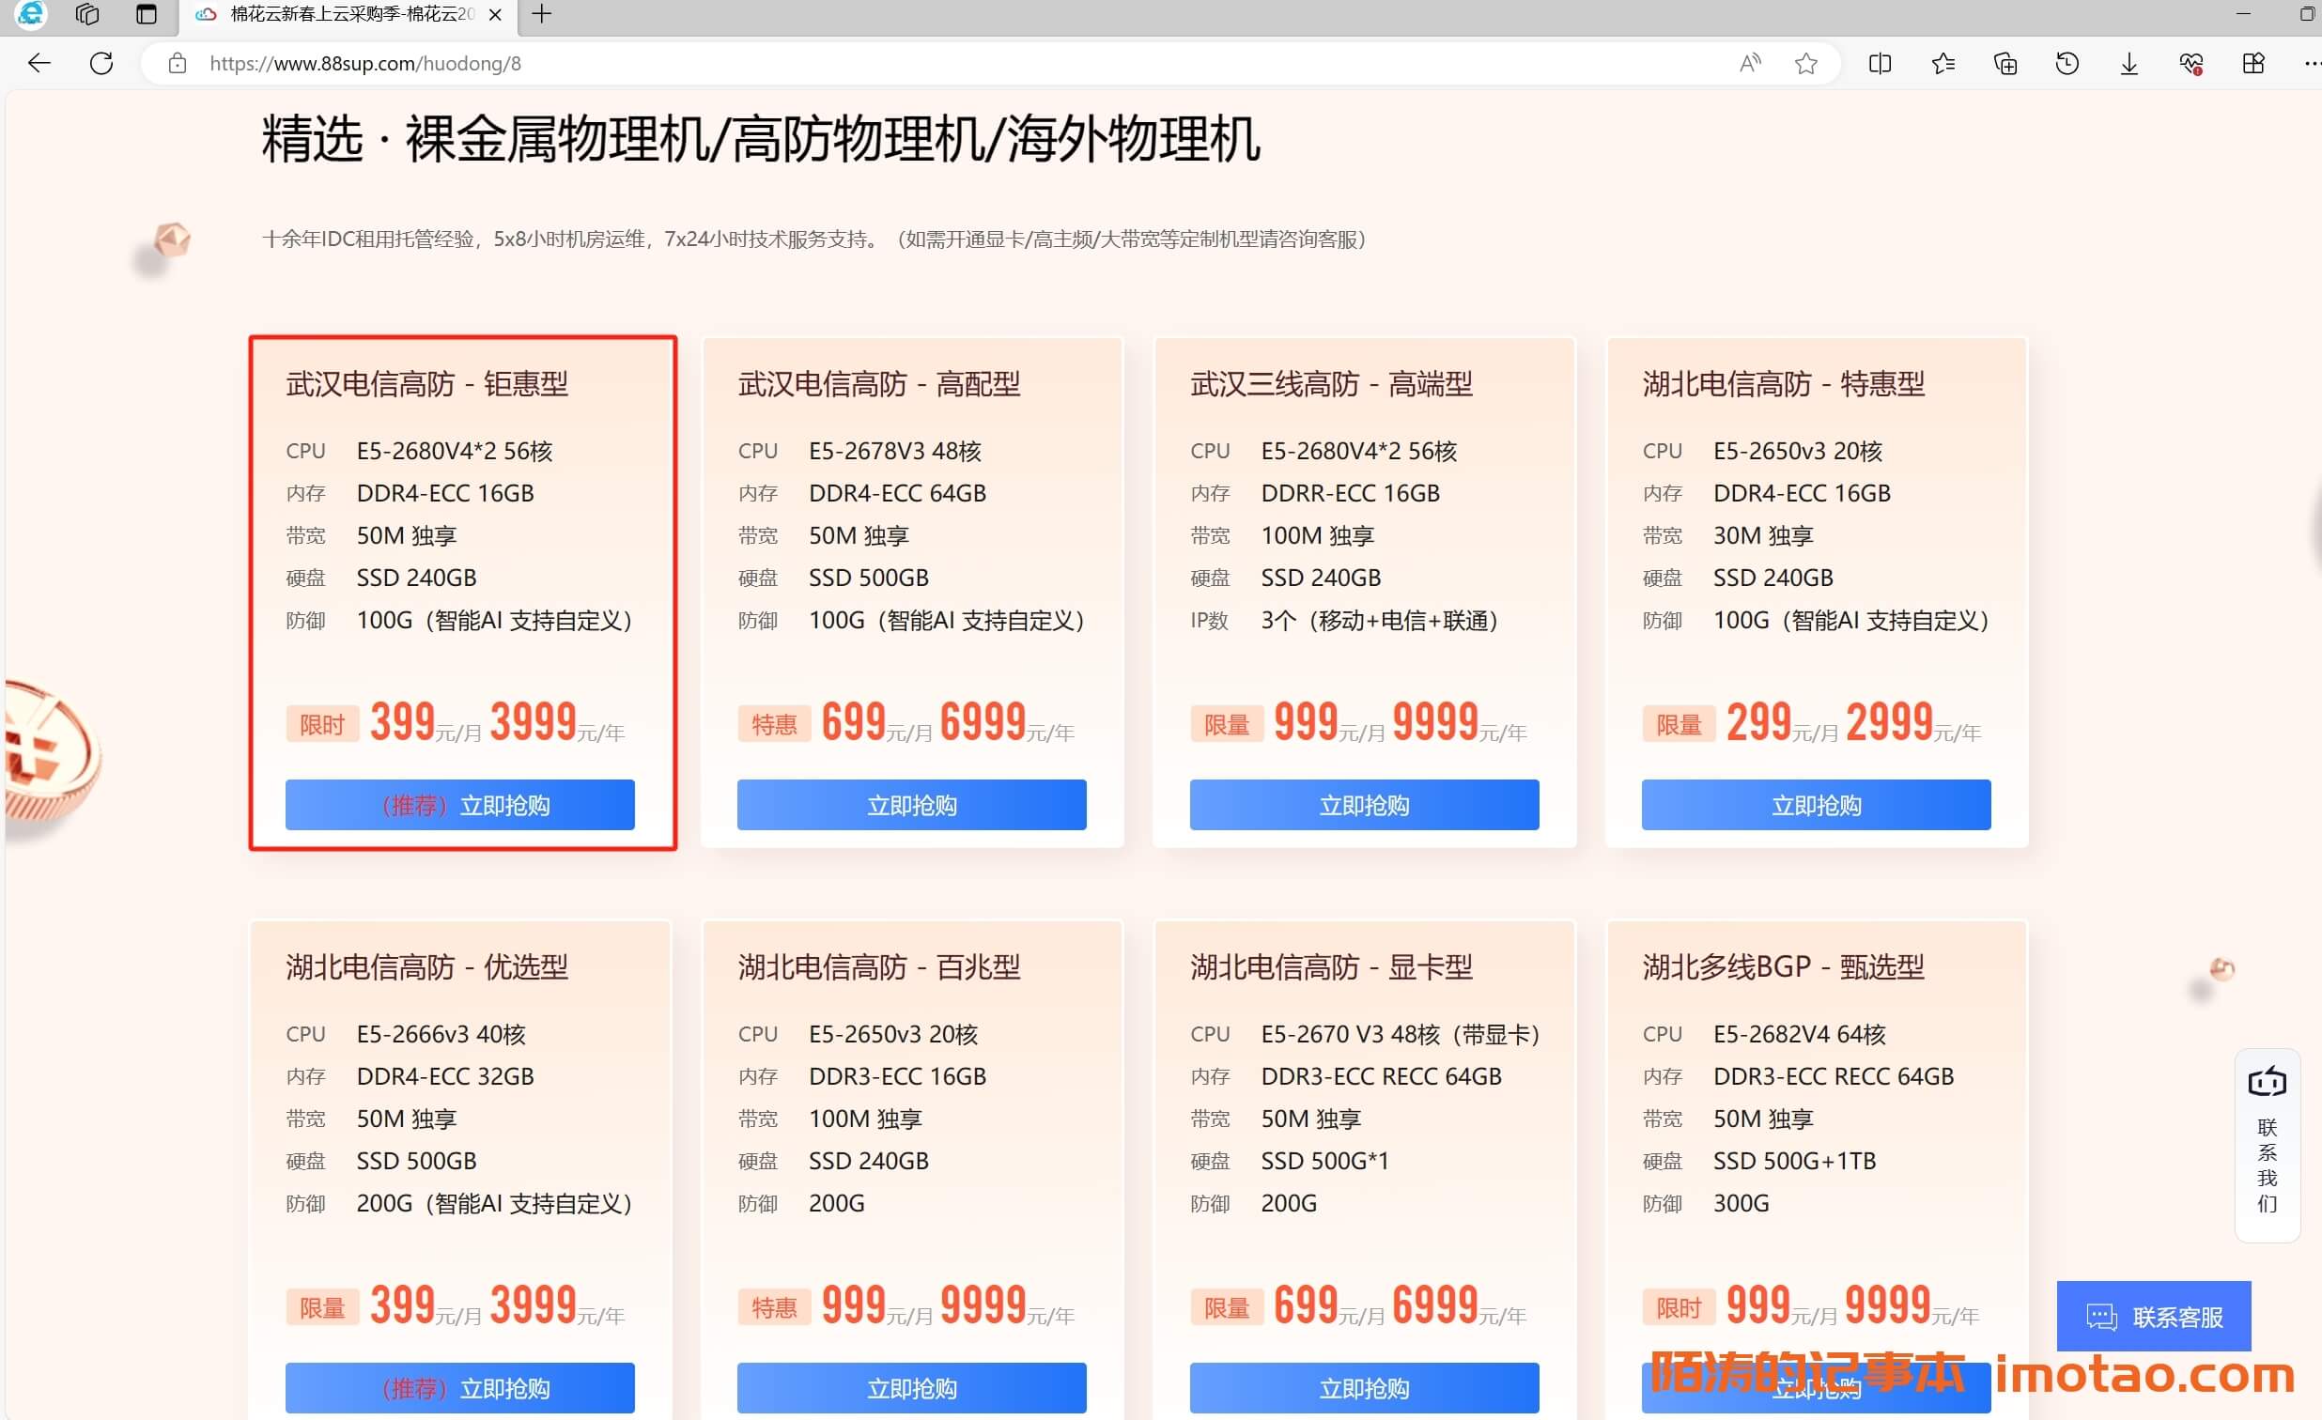Open the Favorites list icon
2322x1420 pixels.
click(x=1943, y=63)
